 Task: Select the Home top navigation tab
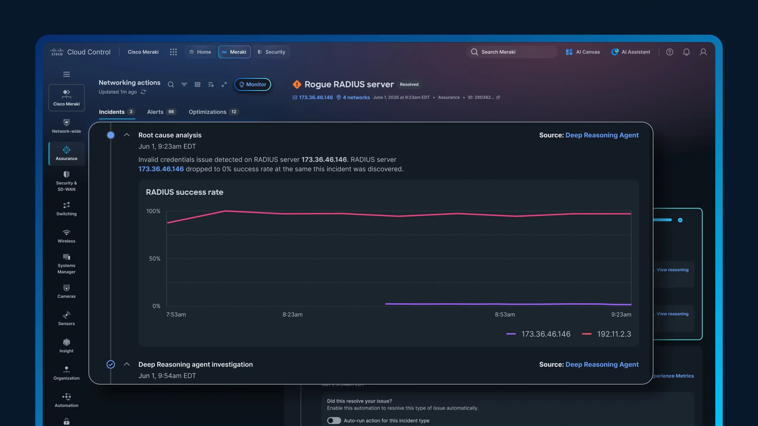pos(200,52)
